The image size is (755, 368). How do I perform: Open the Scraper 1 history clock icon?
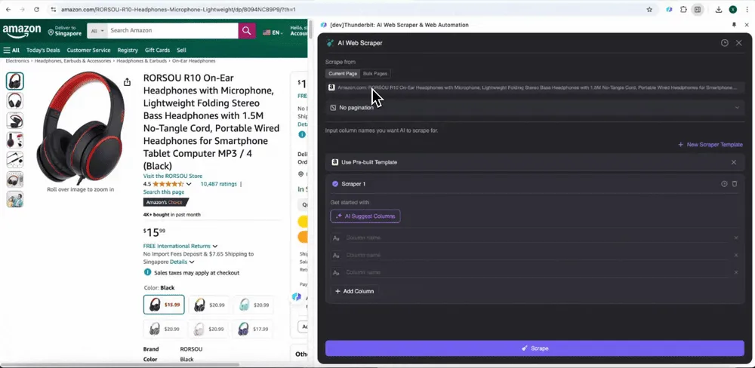coord(724,184)
